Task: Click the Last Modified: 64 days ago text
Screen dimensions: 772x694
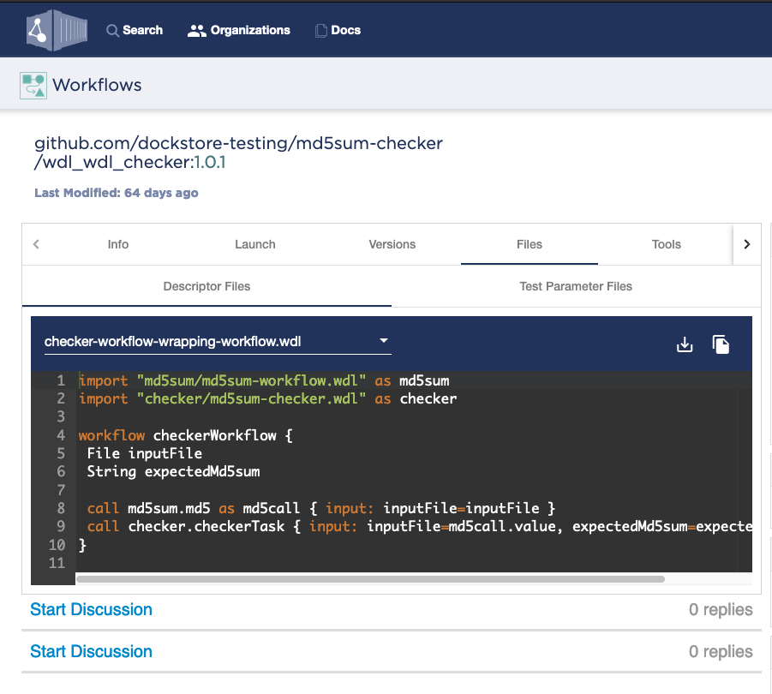Action: click(x=117, y=193)
